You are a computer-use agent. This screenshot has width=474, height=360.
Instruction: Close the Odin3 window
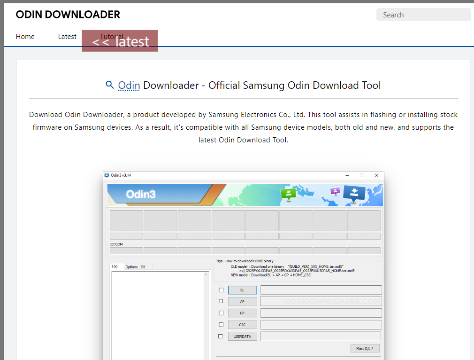pos(377,175)
